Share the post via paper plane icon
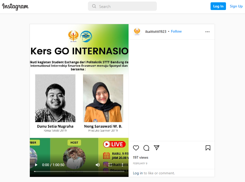Viewport: 245px width, 182px height. (156, 148)
